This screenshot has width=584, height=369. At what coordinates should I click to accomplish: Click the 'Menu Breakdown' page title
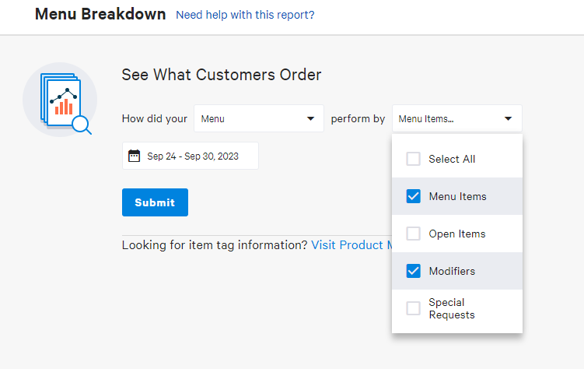coord(100,14)
